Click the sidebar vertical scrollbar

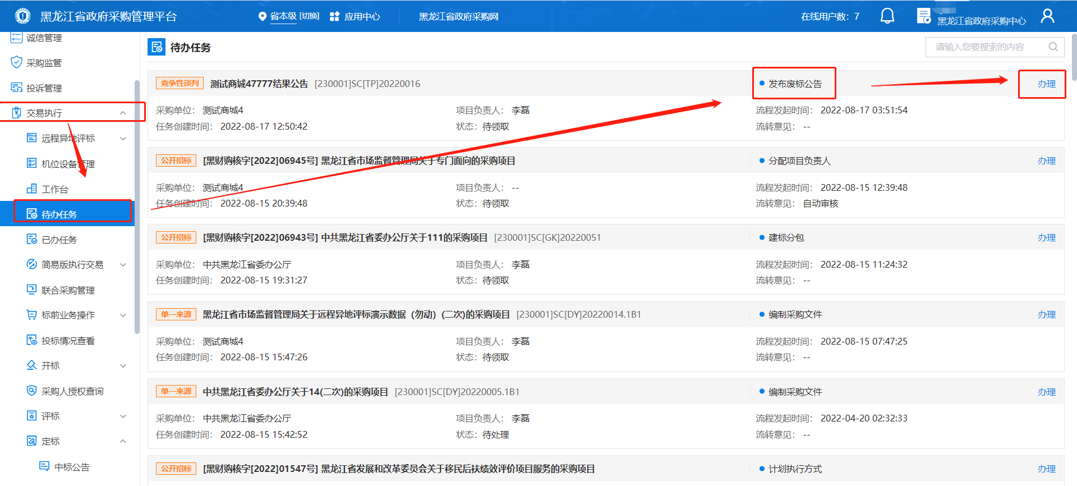[x=137, y=208]
